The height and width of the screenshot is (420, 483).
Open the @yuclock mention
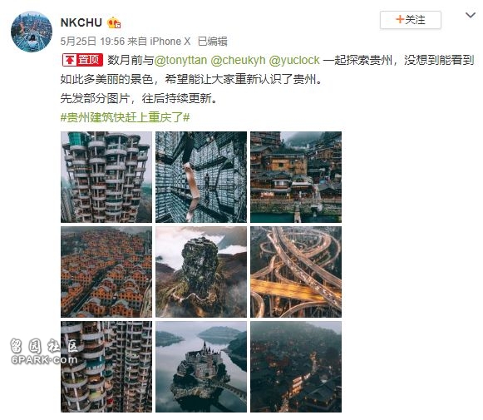pyautogui.click(x=294, y=60)
